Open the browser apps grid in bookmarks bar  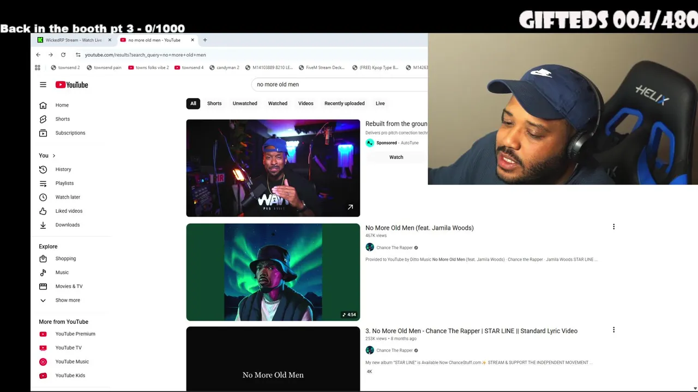tap(38, 68)
